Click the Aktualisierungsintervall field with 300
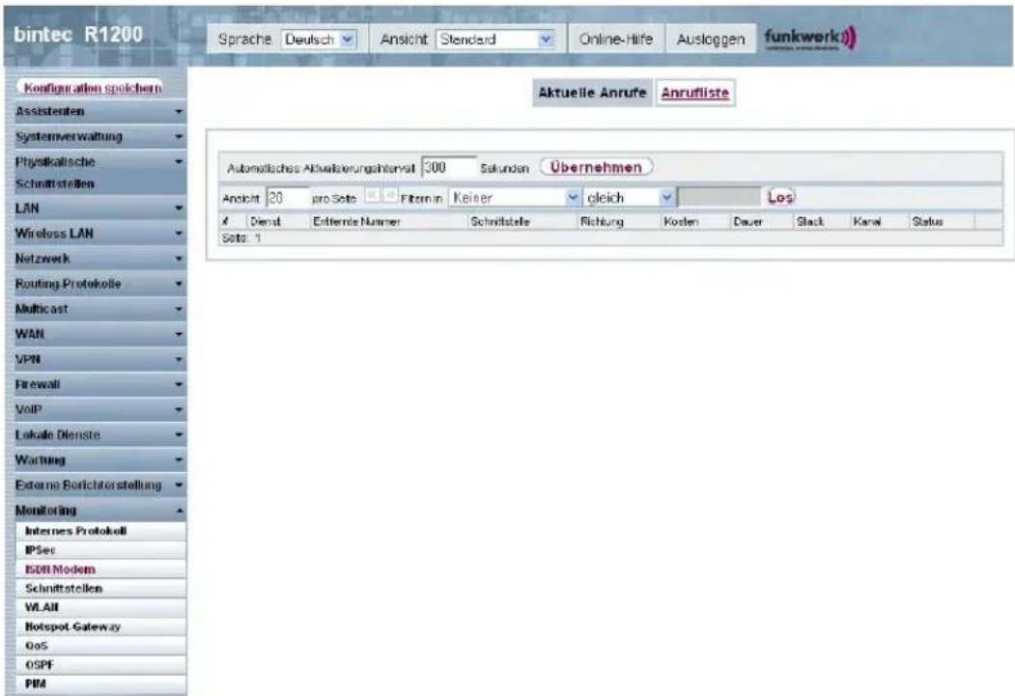The height and width of the screenshot is (696, 1015). click(x=449, y=168)
